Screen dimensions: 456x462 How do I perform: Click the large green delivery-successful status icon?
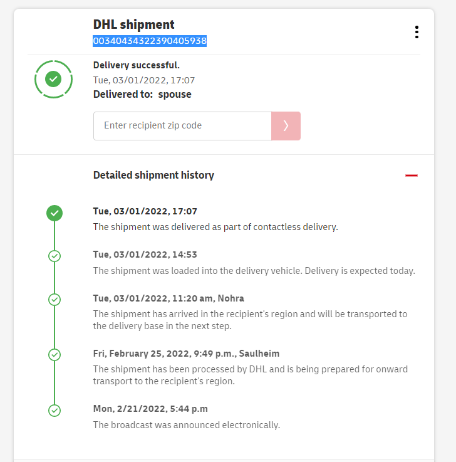tap(53, 79)
